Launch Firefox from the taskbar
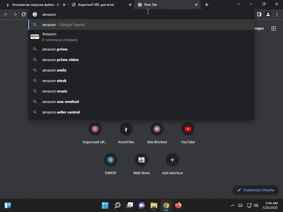Screen dimensions: 283x212 point(178,205)
